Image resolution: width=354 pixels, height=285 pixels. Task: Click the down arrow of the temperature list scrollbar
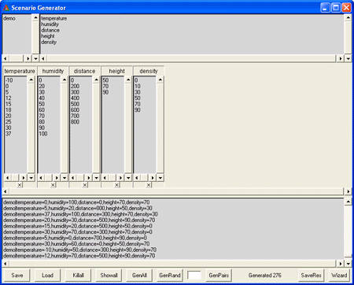point(31,178)
